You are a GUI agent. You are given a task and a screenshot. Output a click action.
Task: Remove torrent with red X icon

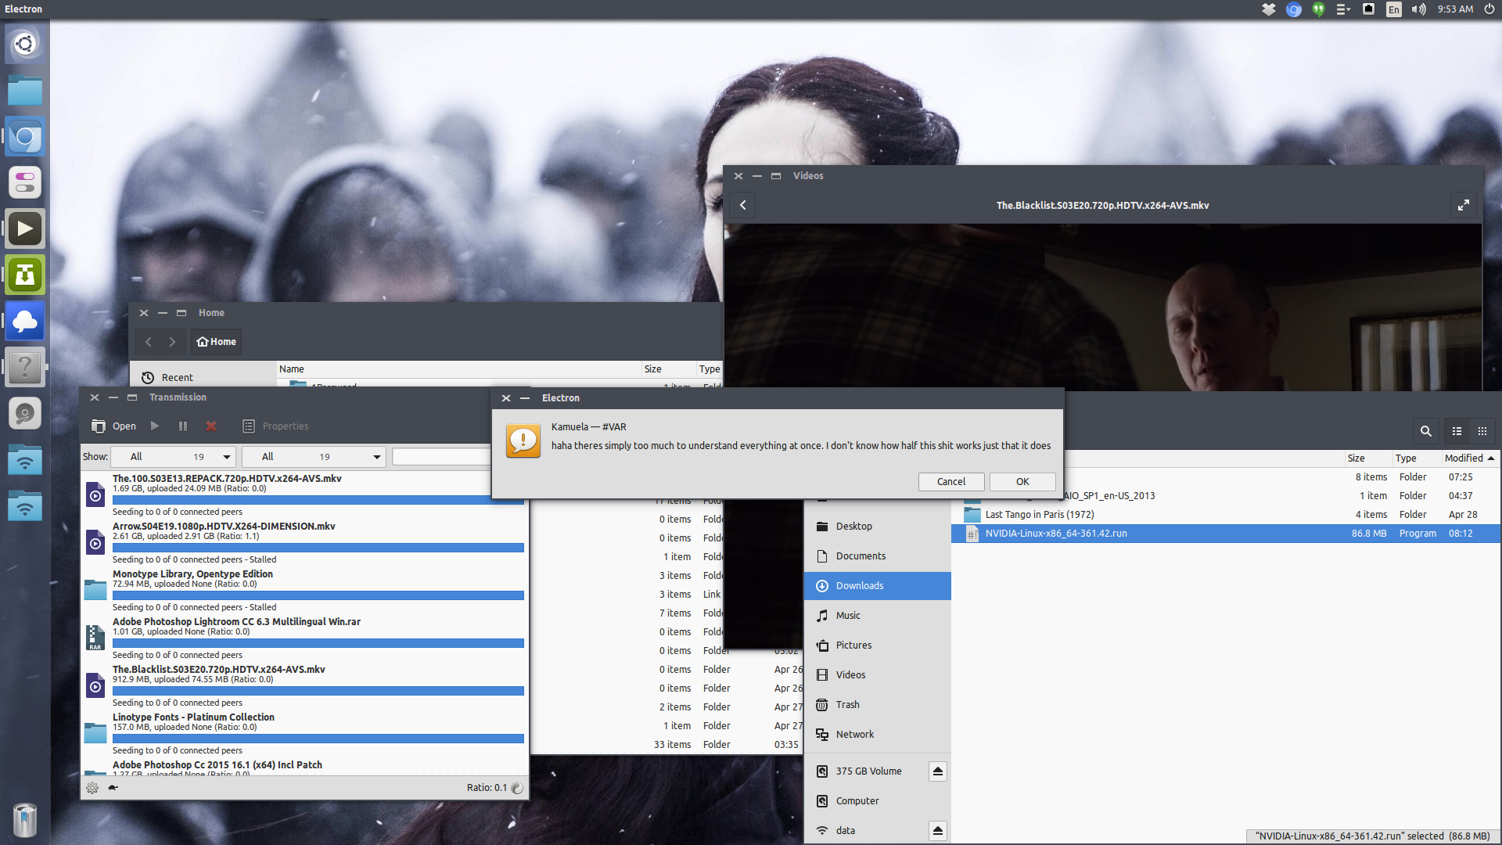(x=211, y=426)
